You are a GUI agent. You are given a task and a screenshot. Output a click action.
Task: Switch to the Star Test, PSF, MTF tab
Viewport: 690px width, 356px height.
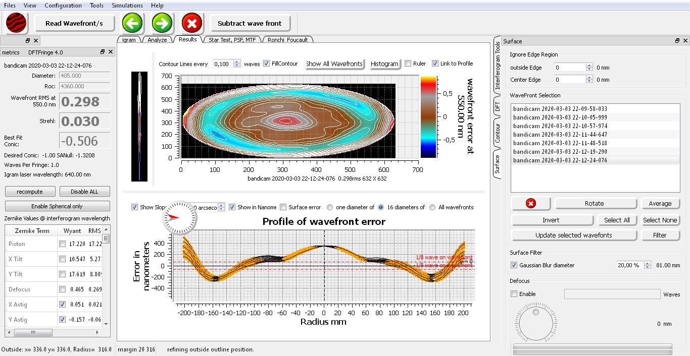[x=232, y=40]
